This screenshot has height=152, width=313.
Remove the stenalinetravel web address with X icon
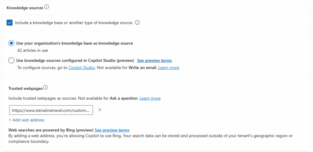coord(100,110)
